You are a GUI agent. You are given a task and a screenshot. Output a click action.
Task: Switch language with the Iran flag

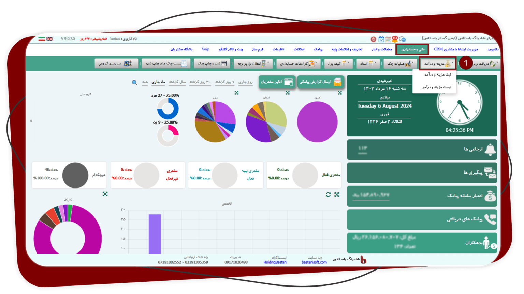click(x=42, y=39)
